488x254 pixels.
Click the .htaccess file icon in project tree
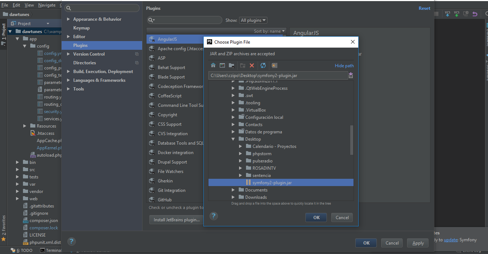point(33,133)
